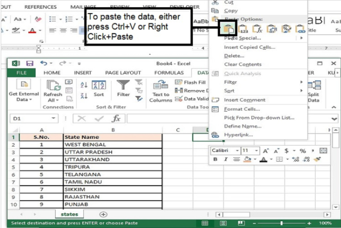Choose Format Cells from context menu
Image resolution: width=341 pixels, height=228 pixels.
click(x=242, y=109)
